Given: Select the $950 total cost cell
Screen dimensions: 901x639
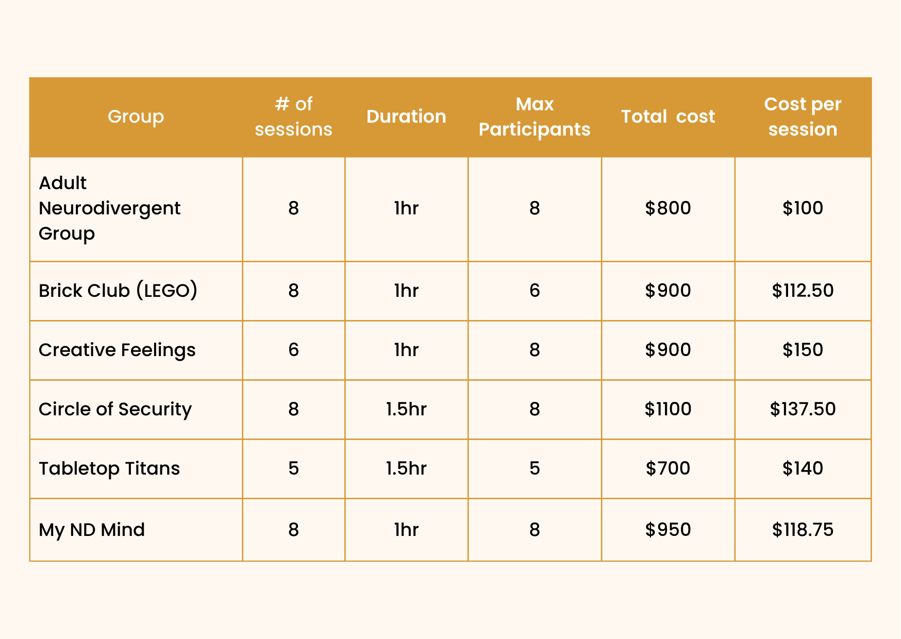Looking at the screenshot, I should (x=668, y=530).
